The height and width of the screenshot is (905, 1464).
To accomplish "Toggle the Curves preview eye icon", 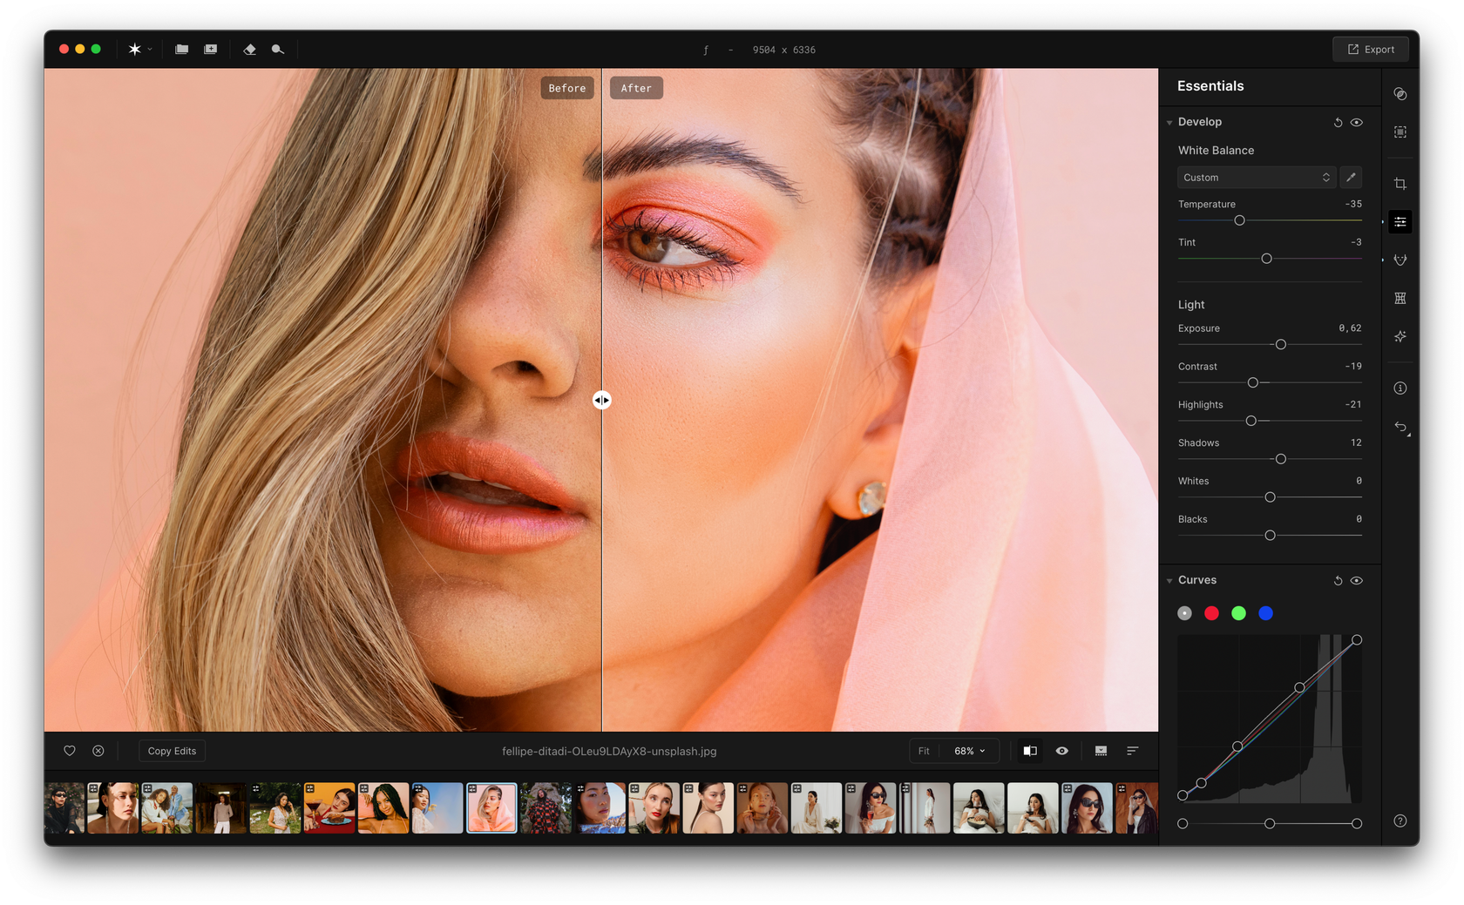I will click(x=1356, y=580).
